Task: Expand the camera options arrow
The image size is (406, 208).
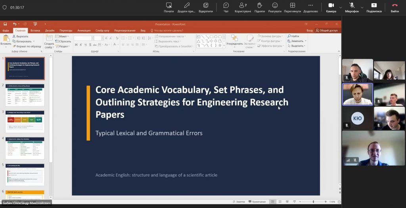Action: [x=341, y=8]
